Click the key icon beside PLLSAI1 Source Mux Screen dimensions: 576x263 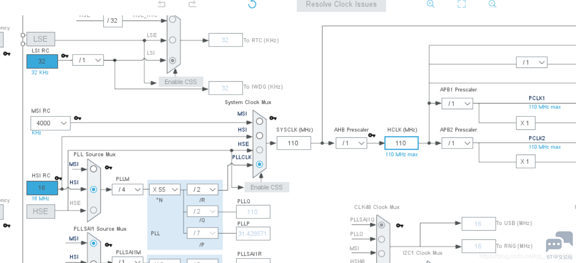point(108,244)
